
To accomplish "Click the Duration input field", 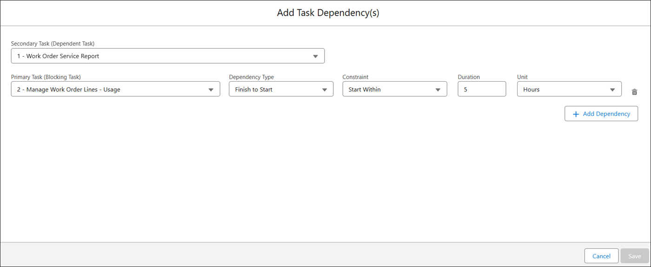I will click(482, 89).
